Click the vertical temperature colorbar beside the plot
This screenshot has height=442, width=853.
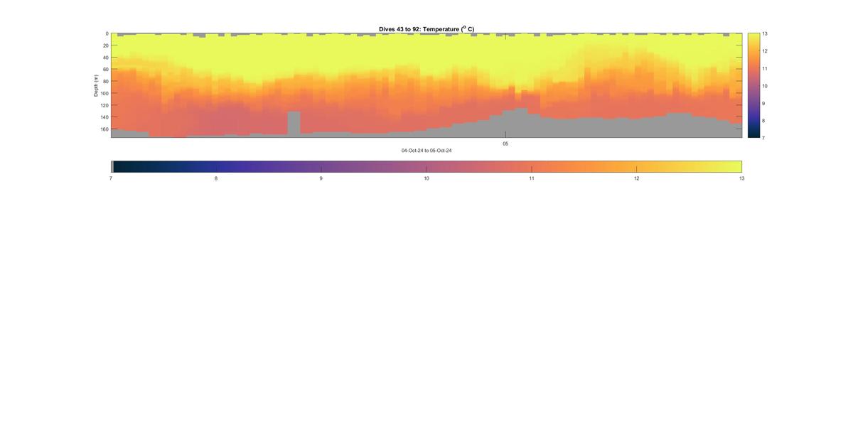[x=753, y=85]
